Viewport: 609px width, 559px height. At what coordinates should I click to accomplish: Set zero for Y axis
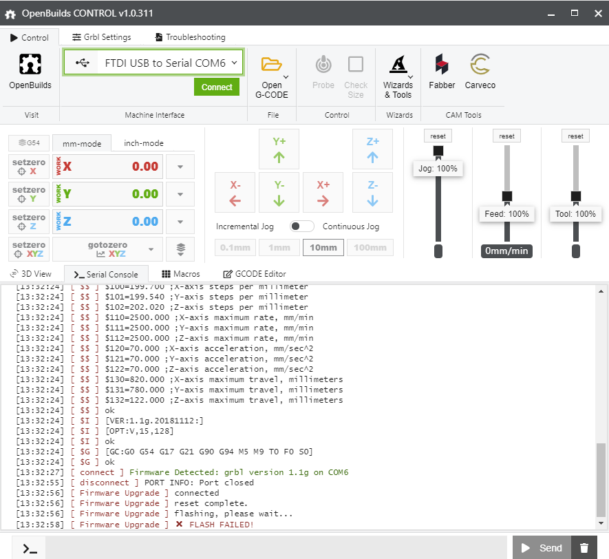pos(29,194)
